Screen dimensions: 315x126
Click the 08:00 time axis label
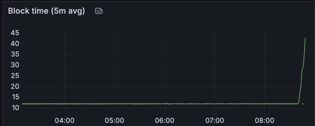[265, 121]
